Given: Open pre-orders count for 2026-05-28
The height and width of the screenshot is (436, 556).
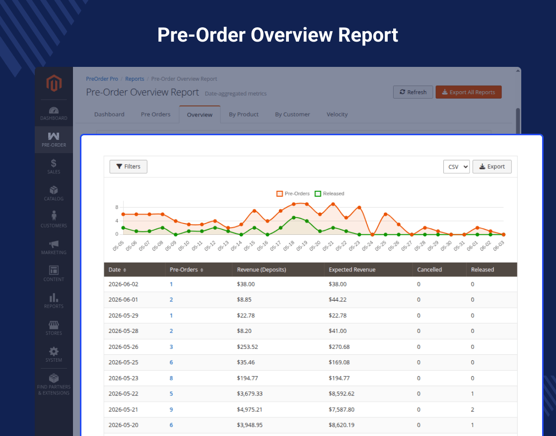Looking at the screenshot, I should pos(171,331).
